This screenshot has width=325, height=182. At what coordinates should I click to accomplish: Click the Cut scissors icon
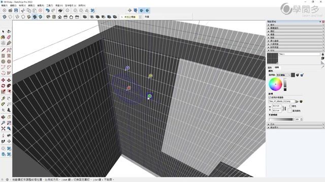point(23,10)
